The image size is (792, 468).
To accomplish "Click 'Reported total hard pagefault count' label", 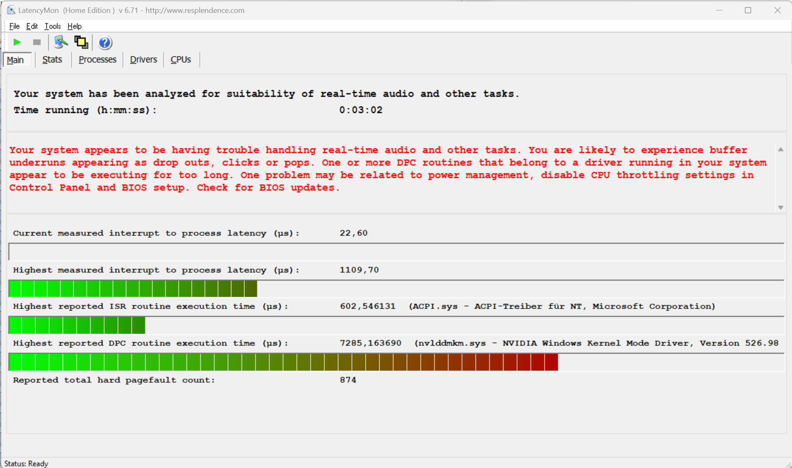I will click(x=114, y=380).
